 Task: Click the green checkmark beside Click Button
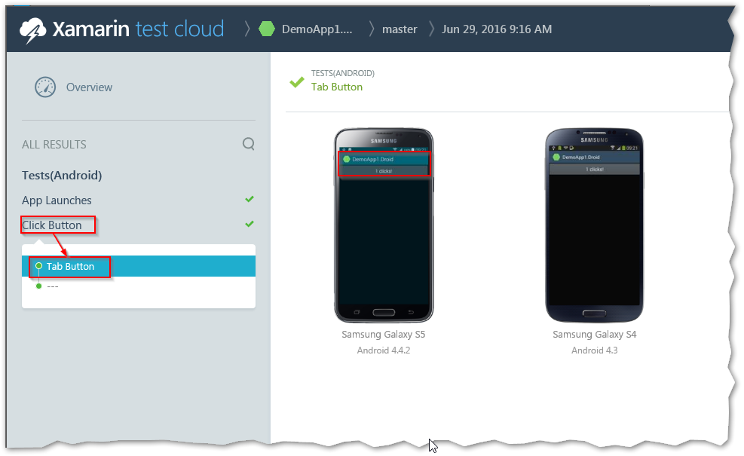(x=250, y=224)
